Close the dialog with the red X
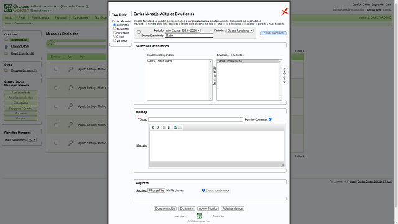 285,12
